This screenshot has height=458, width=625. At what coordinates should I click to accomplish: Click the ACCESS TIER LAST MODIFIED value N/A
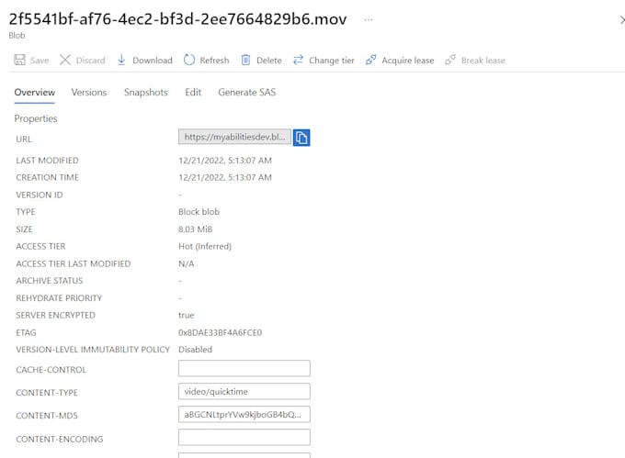click(x=187, y=263)
